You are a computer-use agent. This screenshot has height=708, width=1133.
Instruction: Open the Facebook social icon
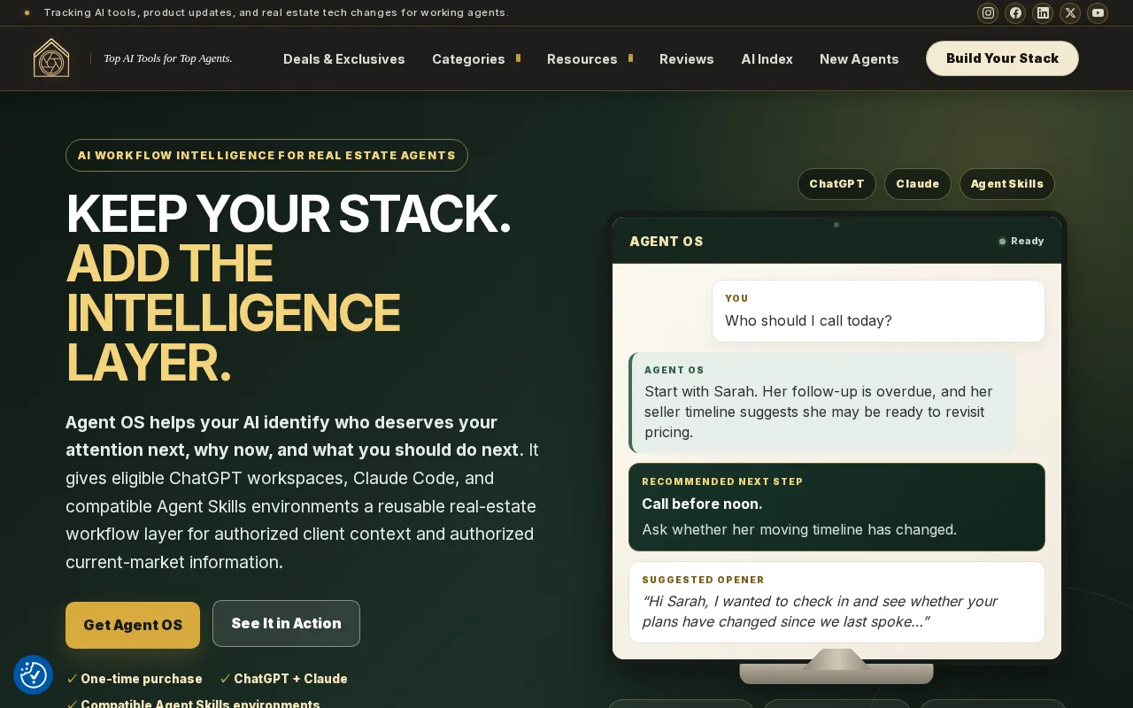click(1015, 12)
